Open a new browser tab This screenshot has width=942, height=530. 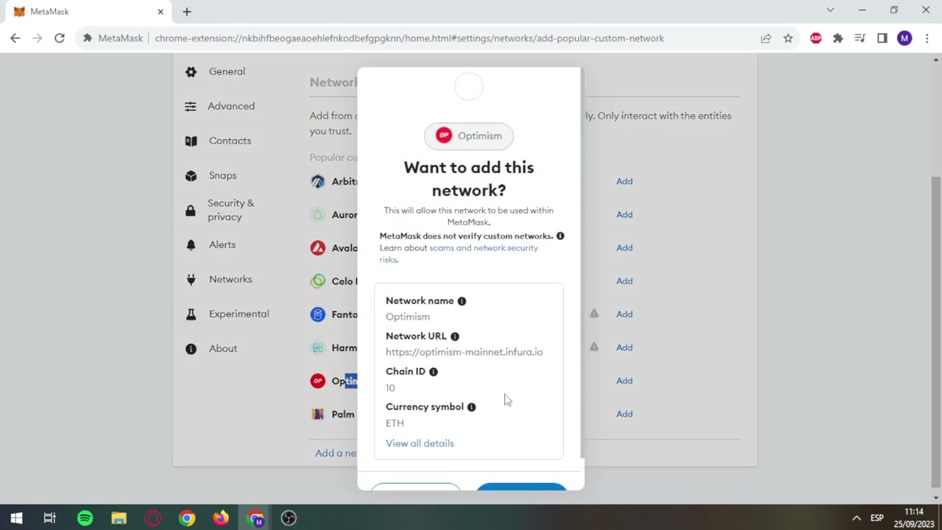click(187, 12)
